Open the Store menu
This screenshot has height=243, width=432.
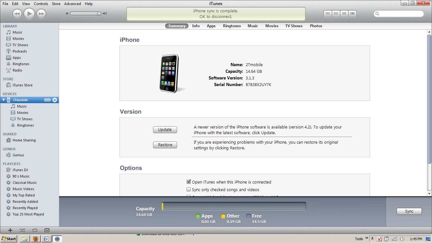point(56,4)
